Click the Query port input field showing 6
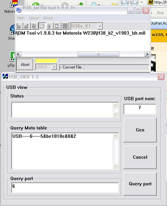The height and width of the screenshot is (206, 167). coord(65,188)
